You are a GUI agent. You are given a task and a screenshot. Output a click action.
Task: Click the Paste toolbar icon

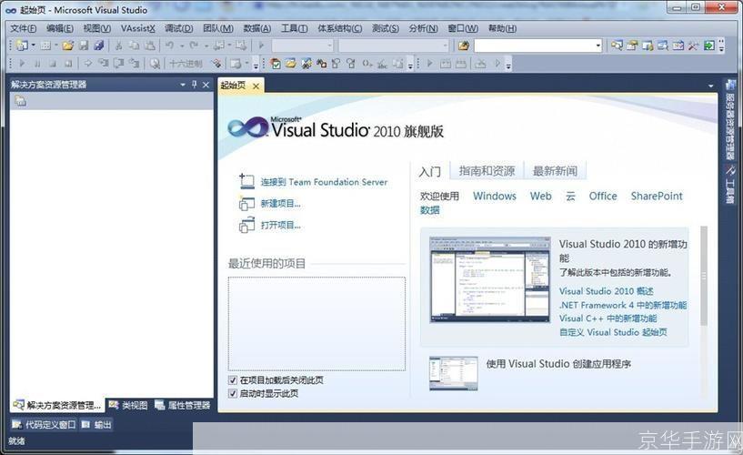click(x=150, y=45)
